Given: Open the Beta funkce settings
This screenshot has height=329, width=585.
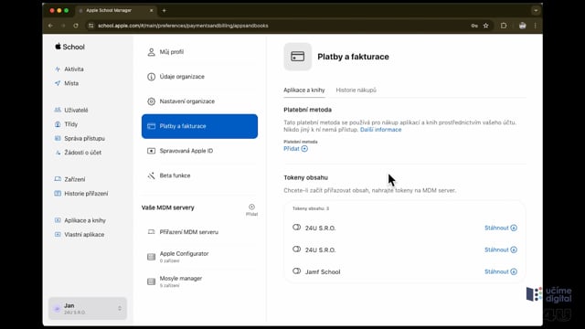Looking at the screenshot, I should point(199,175).
